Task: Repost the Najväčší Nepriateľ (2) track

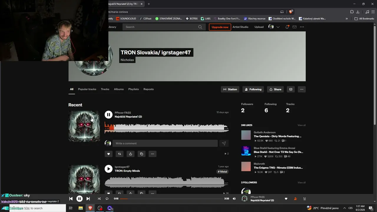Action: pyautogui.click(x=120, y=154)
